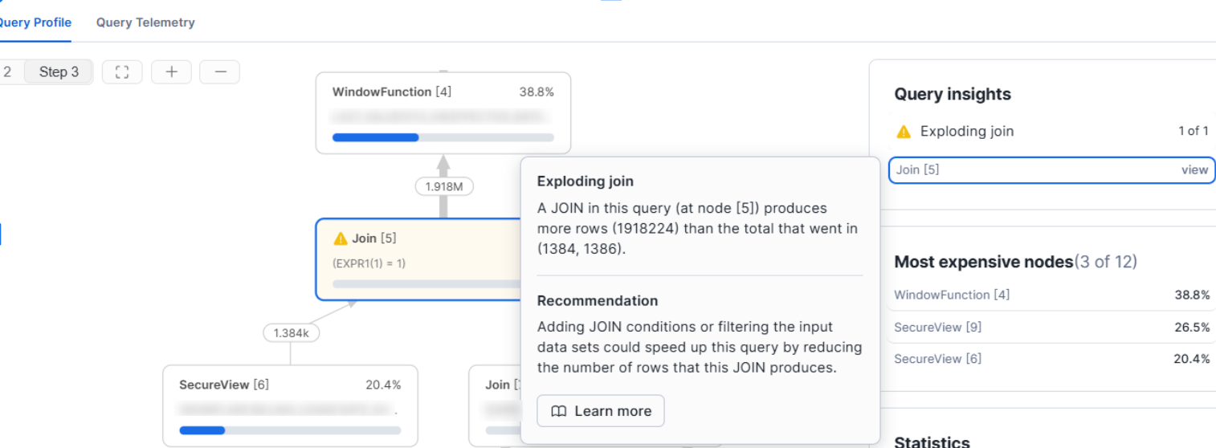This screenshot has height=448, width=1216.
Task: Select SecureView [6] in expensive nodes list
Action: coord(937,359)
